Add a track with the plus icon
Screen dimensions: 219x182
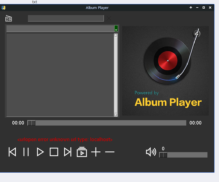(x=96, y=152)
